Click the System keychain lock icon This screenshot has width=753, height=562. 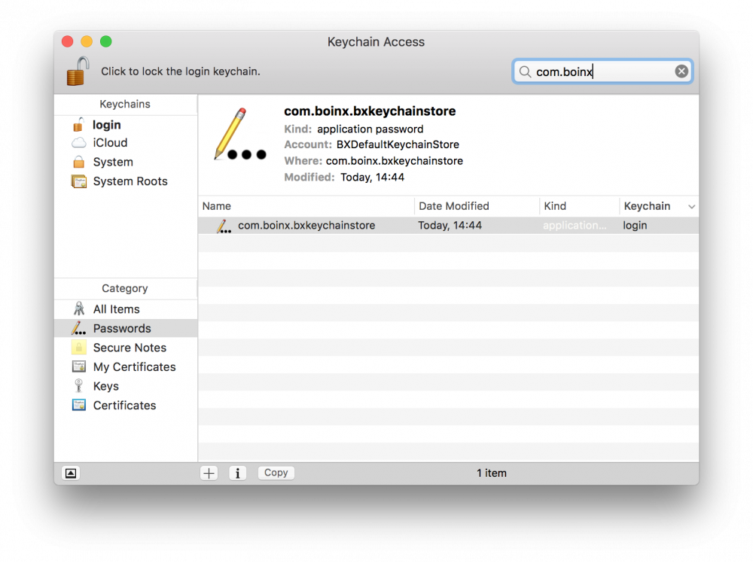click(x=79, y=162)
